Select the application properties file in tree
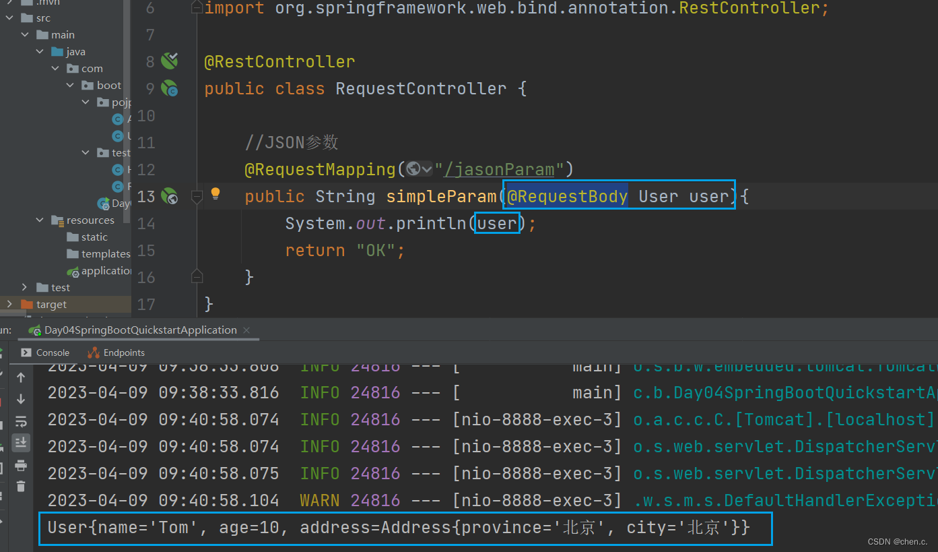 point(99,270)
